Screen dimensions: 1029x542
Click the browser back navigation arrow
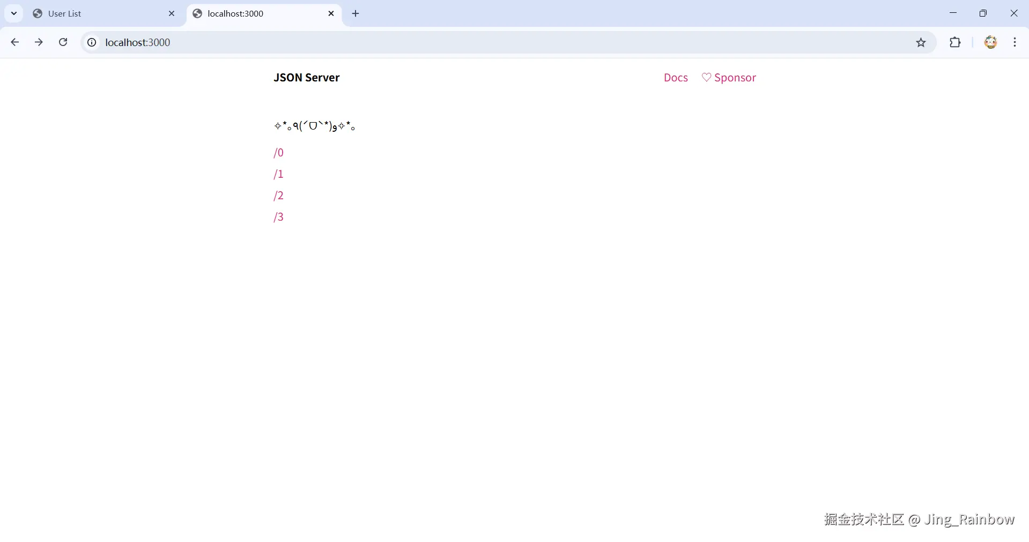[14, 42]
